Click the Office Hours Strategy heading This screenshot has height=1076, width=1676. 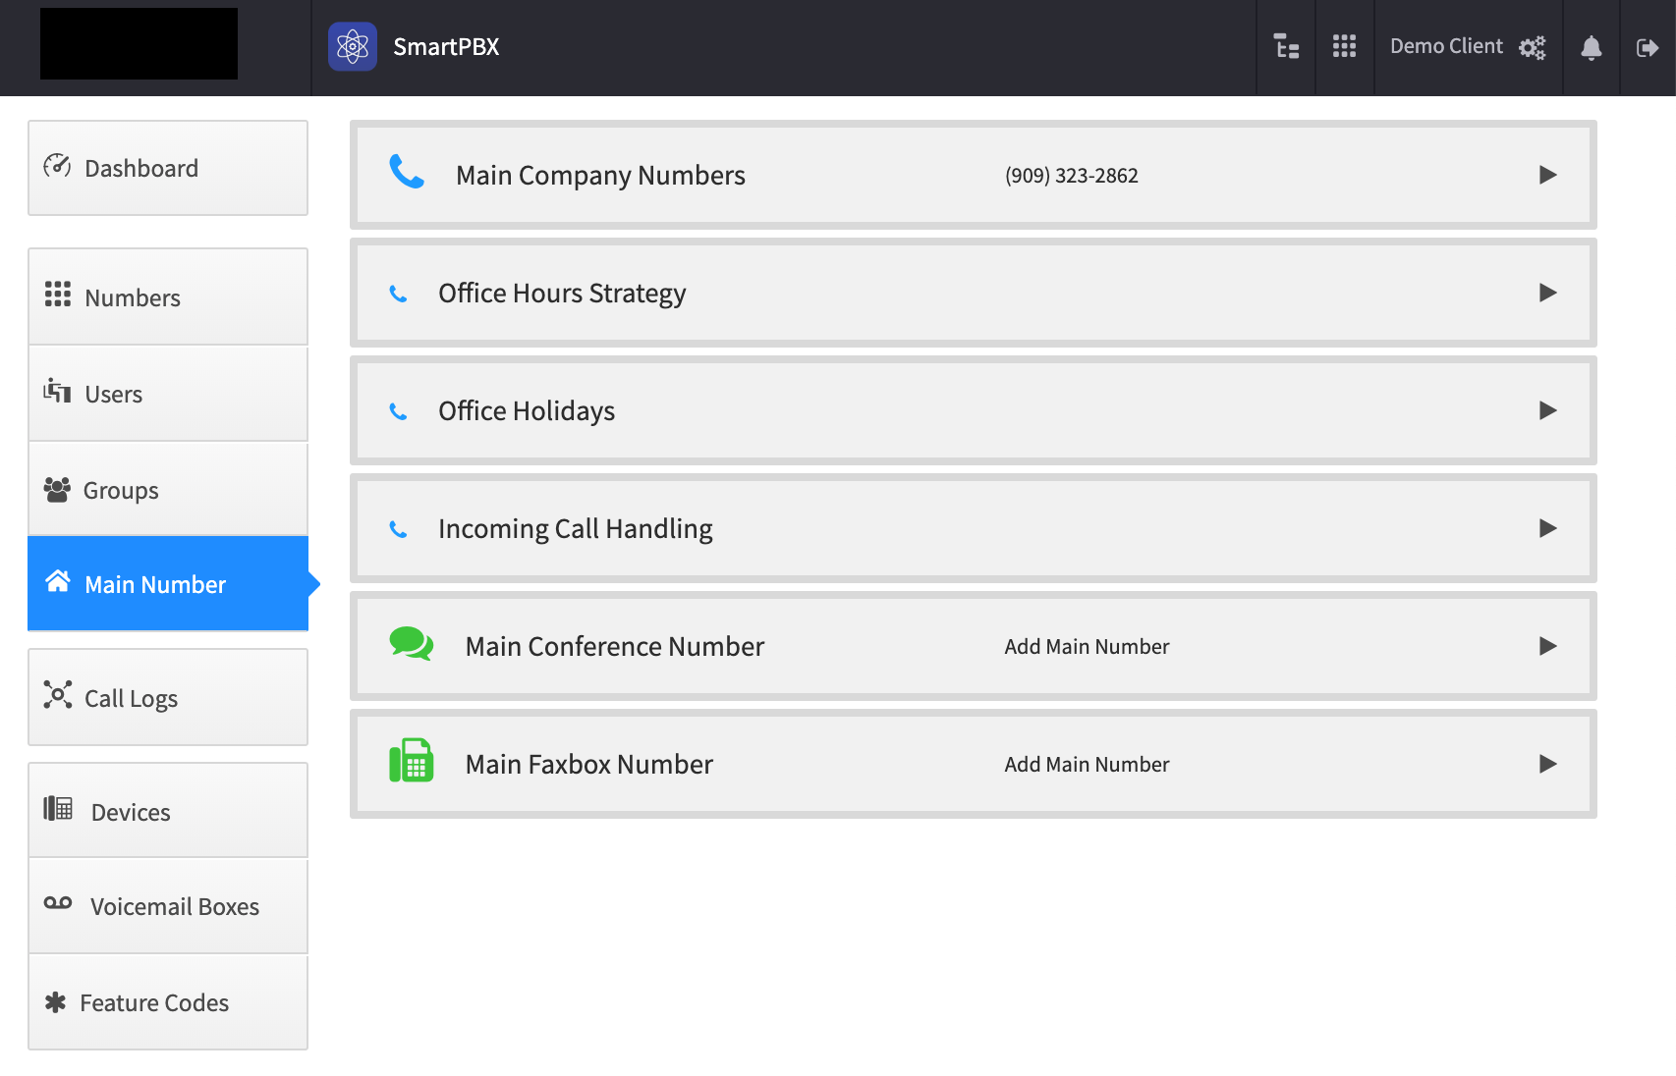562,294
